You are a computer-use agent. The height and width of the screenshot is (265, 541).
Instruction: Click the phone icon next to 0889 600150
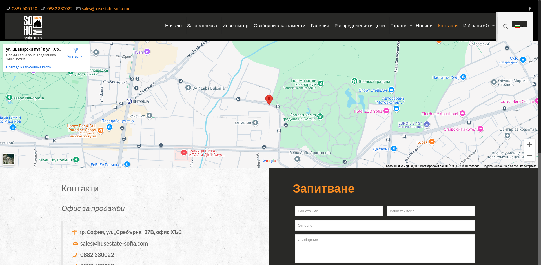pyautogui.click(x=8, y=8)
